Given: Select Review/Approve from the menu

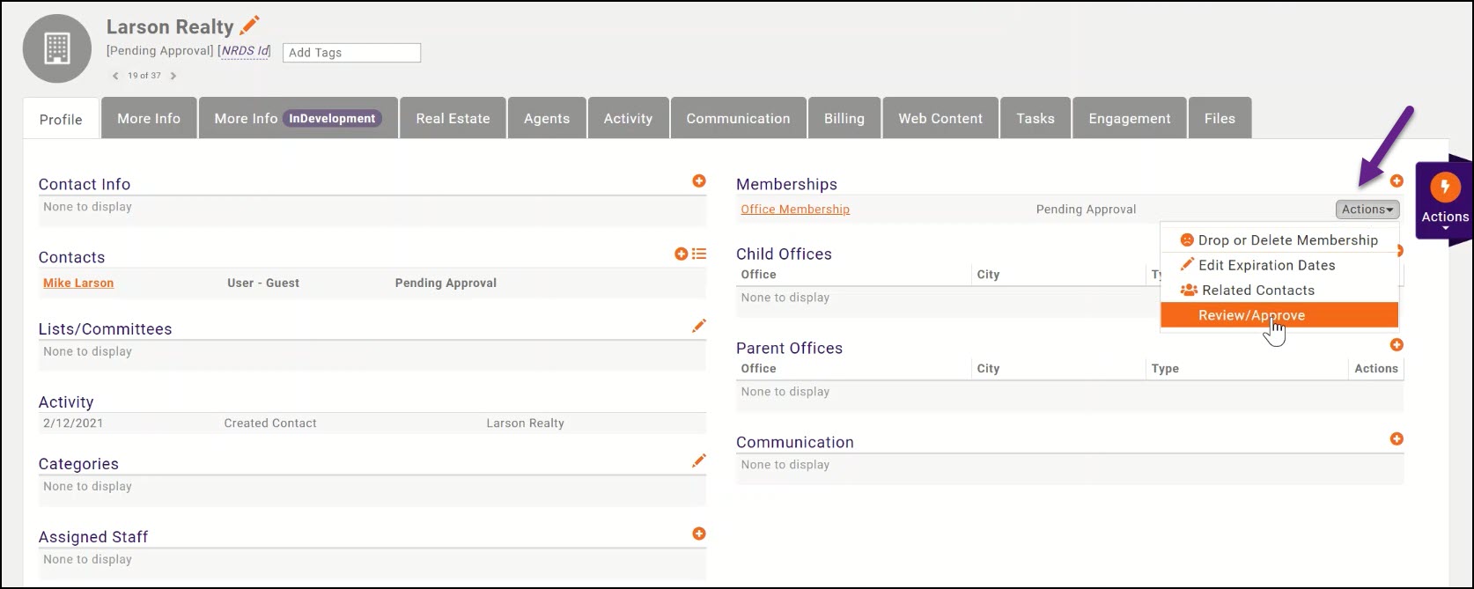Looking at the screenshot, I should pyautogui.click(x=1251, y=315).
